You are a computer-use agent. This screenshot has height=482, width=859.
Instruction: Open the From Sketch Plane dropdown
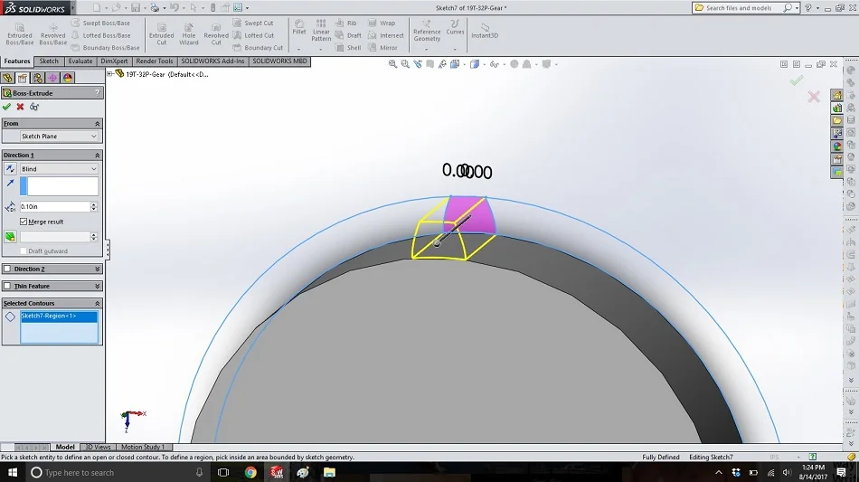pos(59,137)
